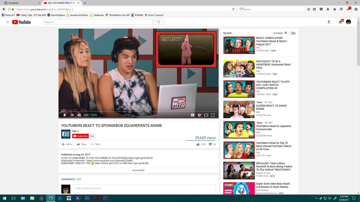Open KIDS REACT TO IN A HEARTBEAT
Image resolution: width=360 pixels, height=202 pixels.
pyautogui.click(x=273, y=65)
